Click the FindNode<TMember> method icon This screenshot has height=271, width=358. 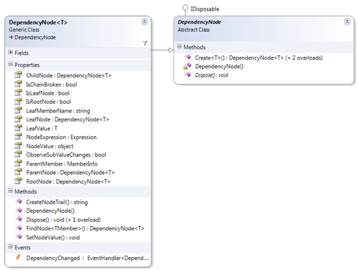(x=19, y=227)
